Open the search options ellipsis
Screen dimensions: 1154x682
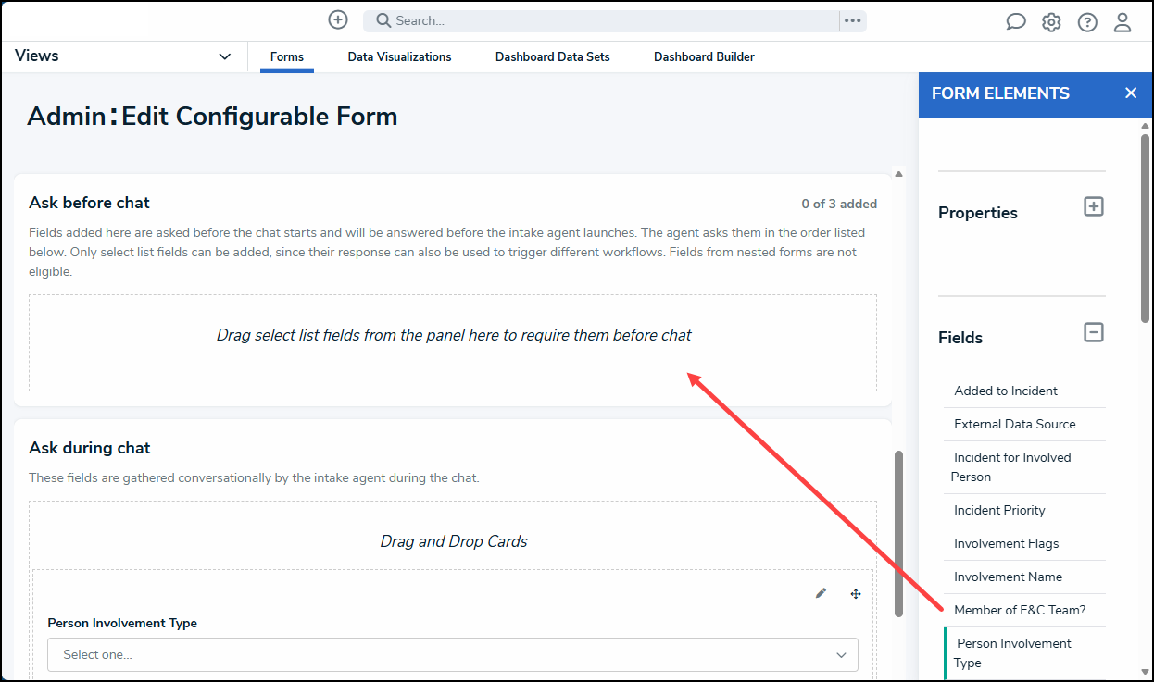click(x=853, y=20)
